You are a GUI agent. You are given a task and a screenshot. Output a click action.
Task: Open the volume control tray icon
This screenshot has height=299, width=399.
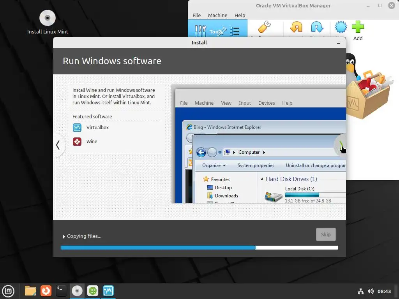click(371, 291)
